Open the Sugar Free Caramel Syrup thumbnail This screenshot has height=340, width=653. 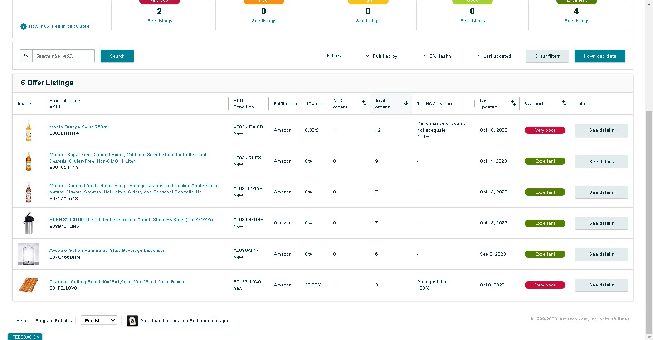[29, 161]
